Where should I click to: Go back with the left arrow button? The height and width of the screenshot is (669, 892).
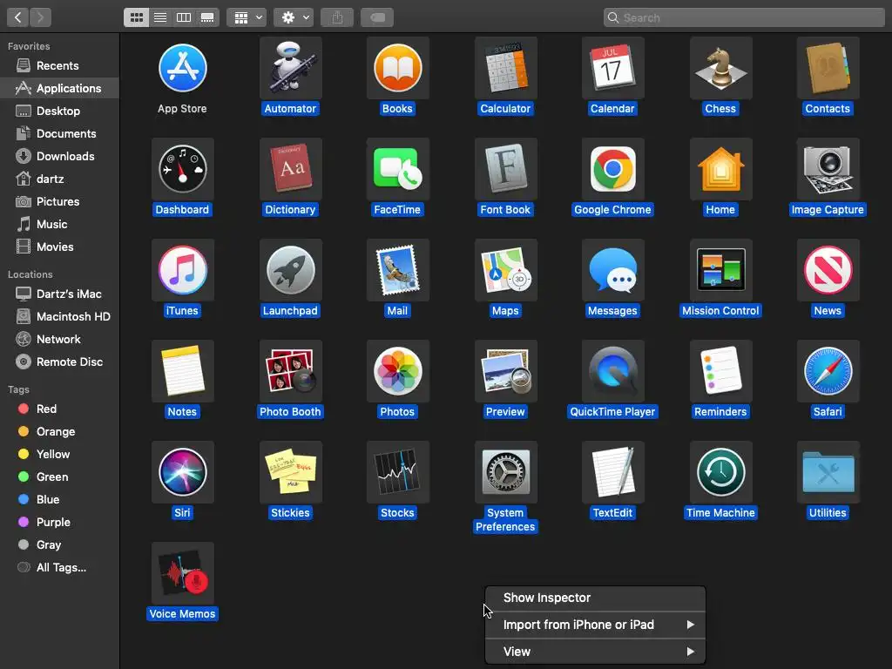tap(17, 17)
